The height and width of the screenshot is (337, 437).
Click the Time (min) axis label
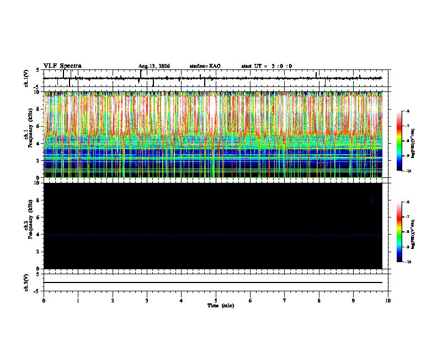(221, 306)
